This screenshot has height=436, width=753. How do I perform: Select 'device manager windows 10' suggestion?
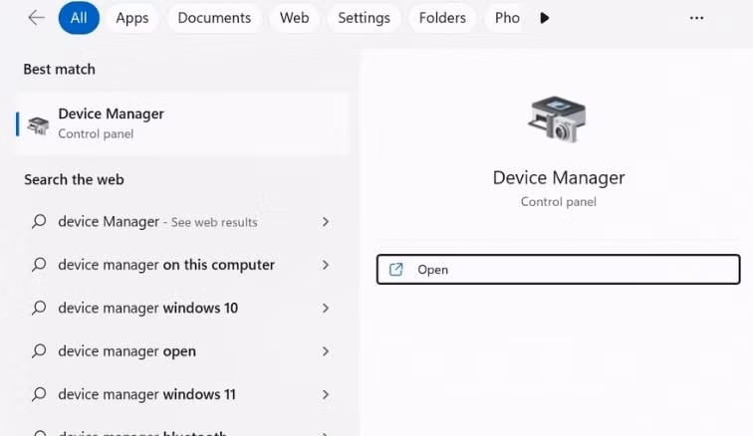pos(181,308)
